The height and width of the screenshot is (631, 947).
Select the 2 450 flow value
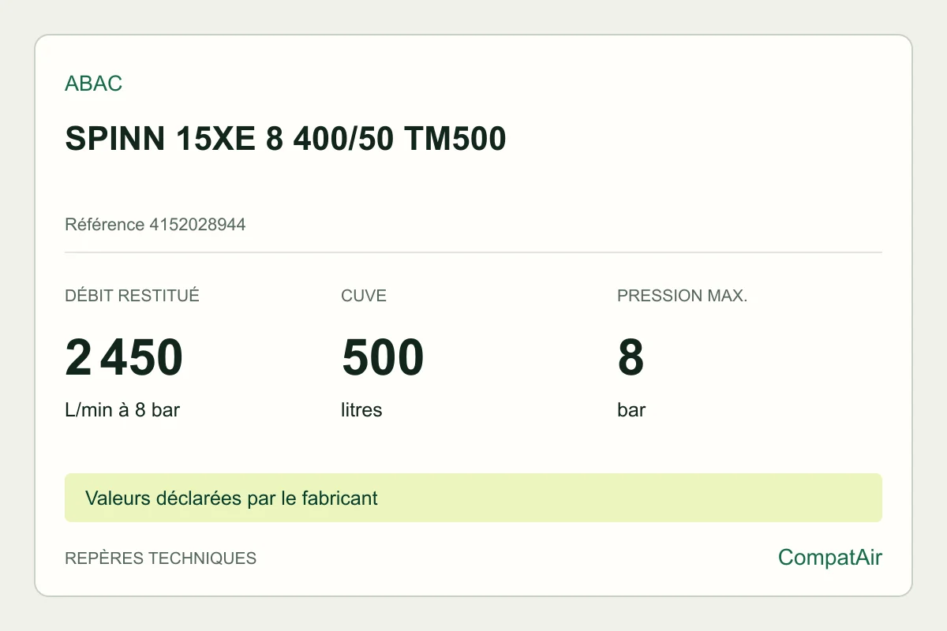coord(124,357)
